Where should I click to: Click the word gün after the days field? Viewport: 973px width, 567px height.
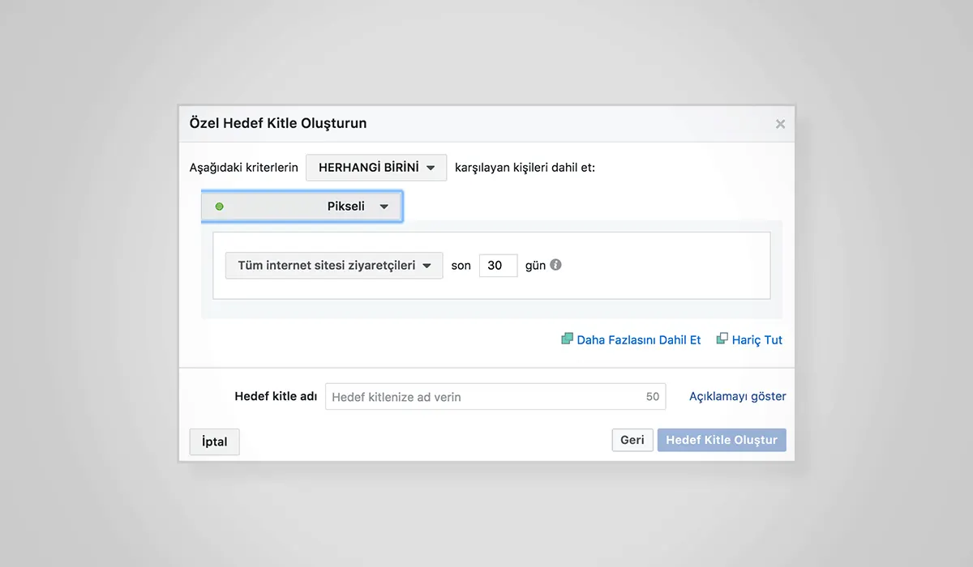click(x=535, y=266)
